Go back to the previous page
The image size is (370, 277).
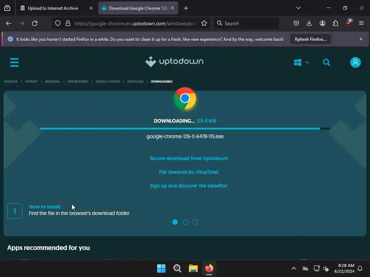click(9, 23)
